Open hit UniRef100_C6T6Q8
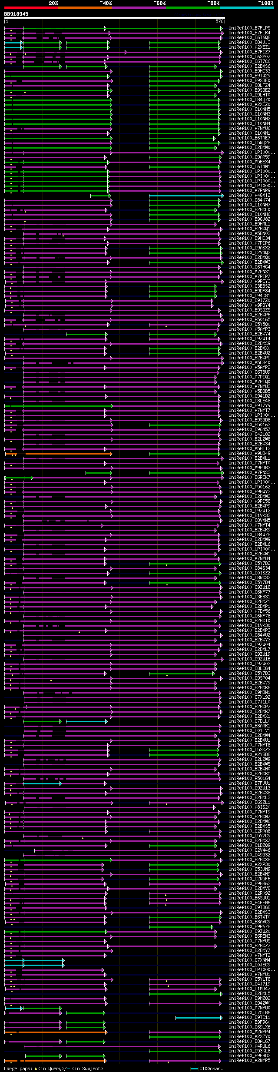The width and height of the screenshot is (278, 1072). [249, 37]
